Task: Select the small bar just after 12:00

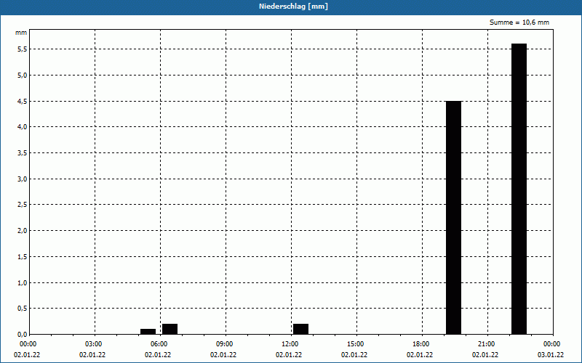Action: (300, 329)
